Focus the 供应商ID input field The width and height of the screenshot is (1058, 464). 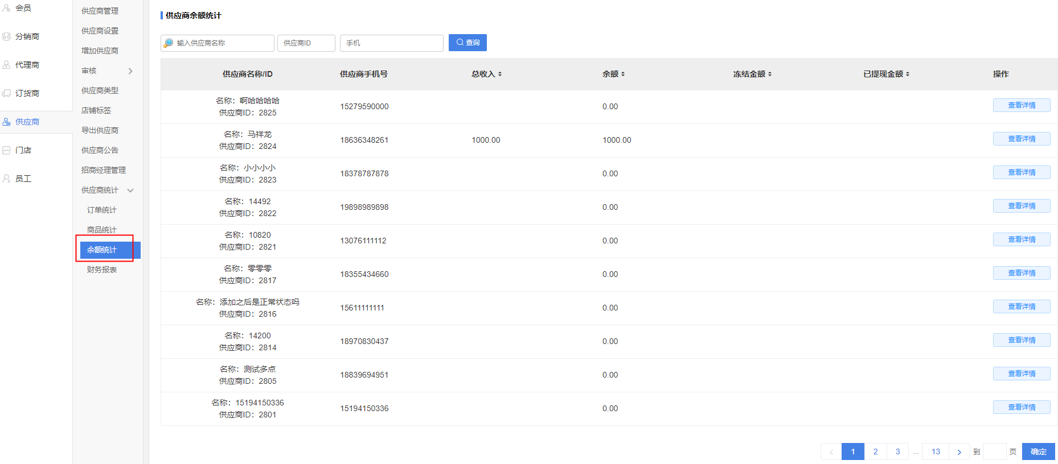pos(306,43)
